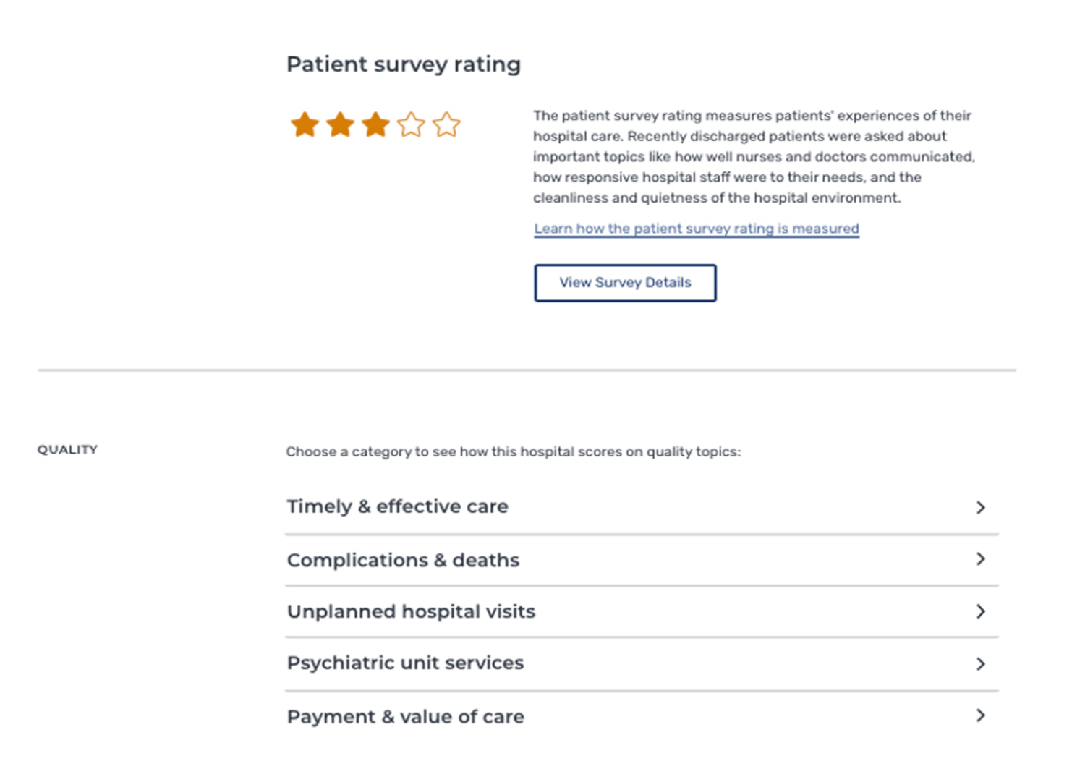
Task: Click the Unplanned hospital visits chevron
Action: (x=981, y=611)
